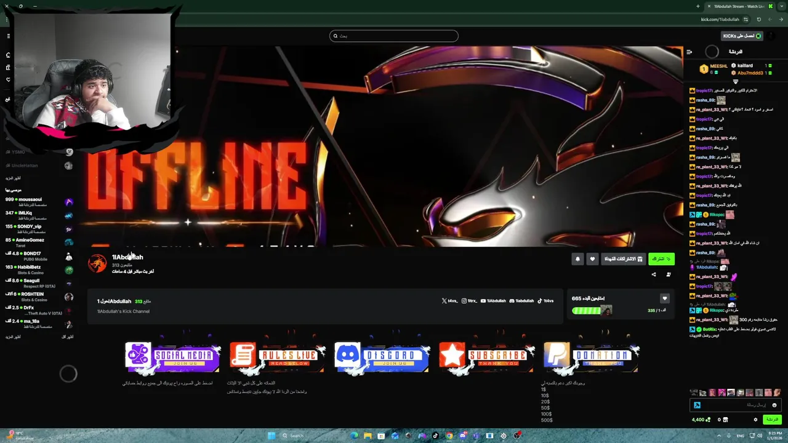Click the Rules Live panel banner
This screenshot has width=788, height=443.
tap(277, 356)
